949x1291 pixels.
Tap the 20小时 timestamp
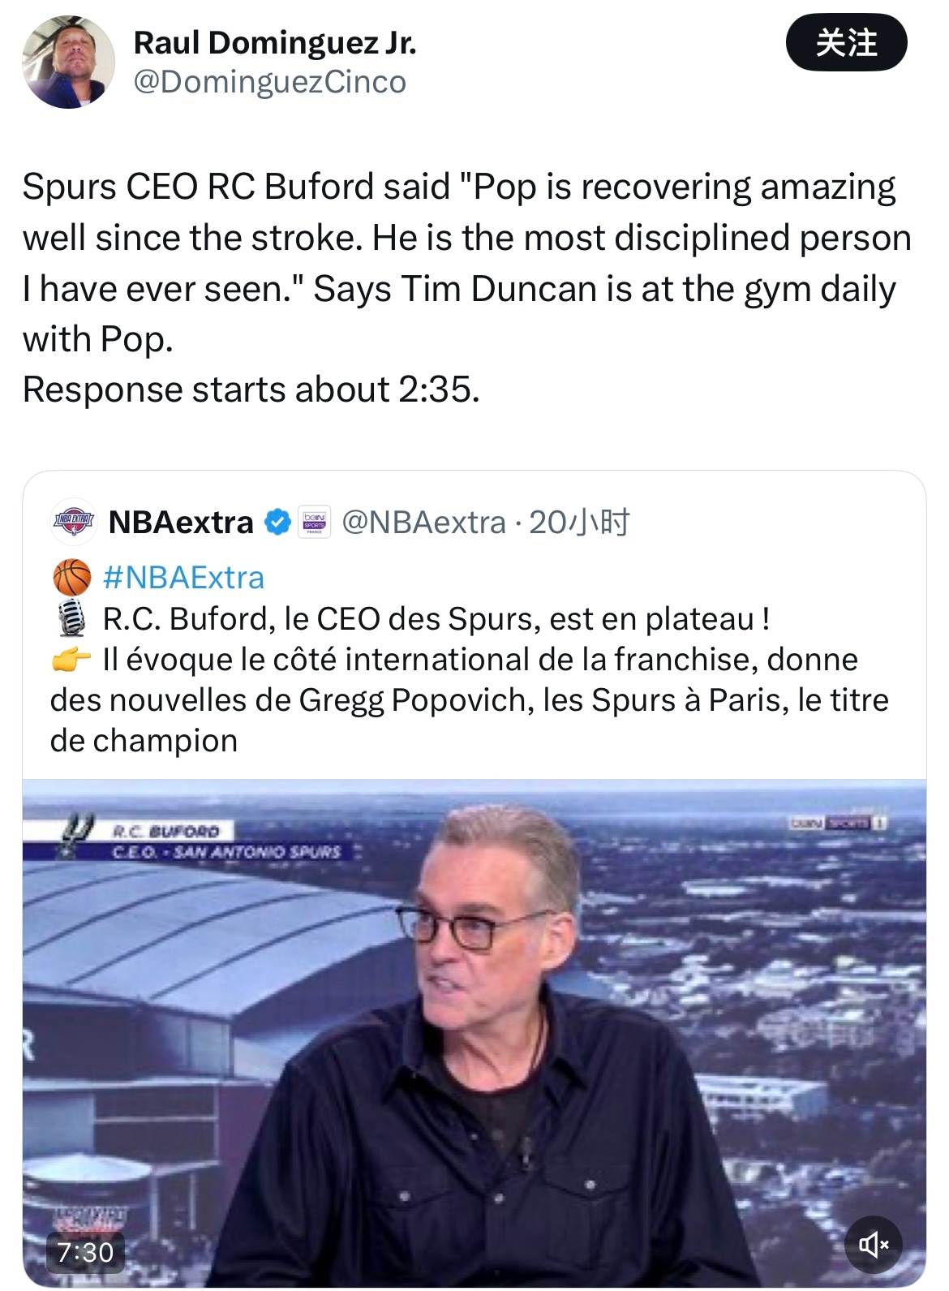579,522
